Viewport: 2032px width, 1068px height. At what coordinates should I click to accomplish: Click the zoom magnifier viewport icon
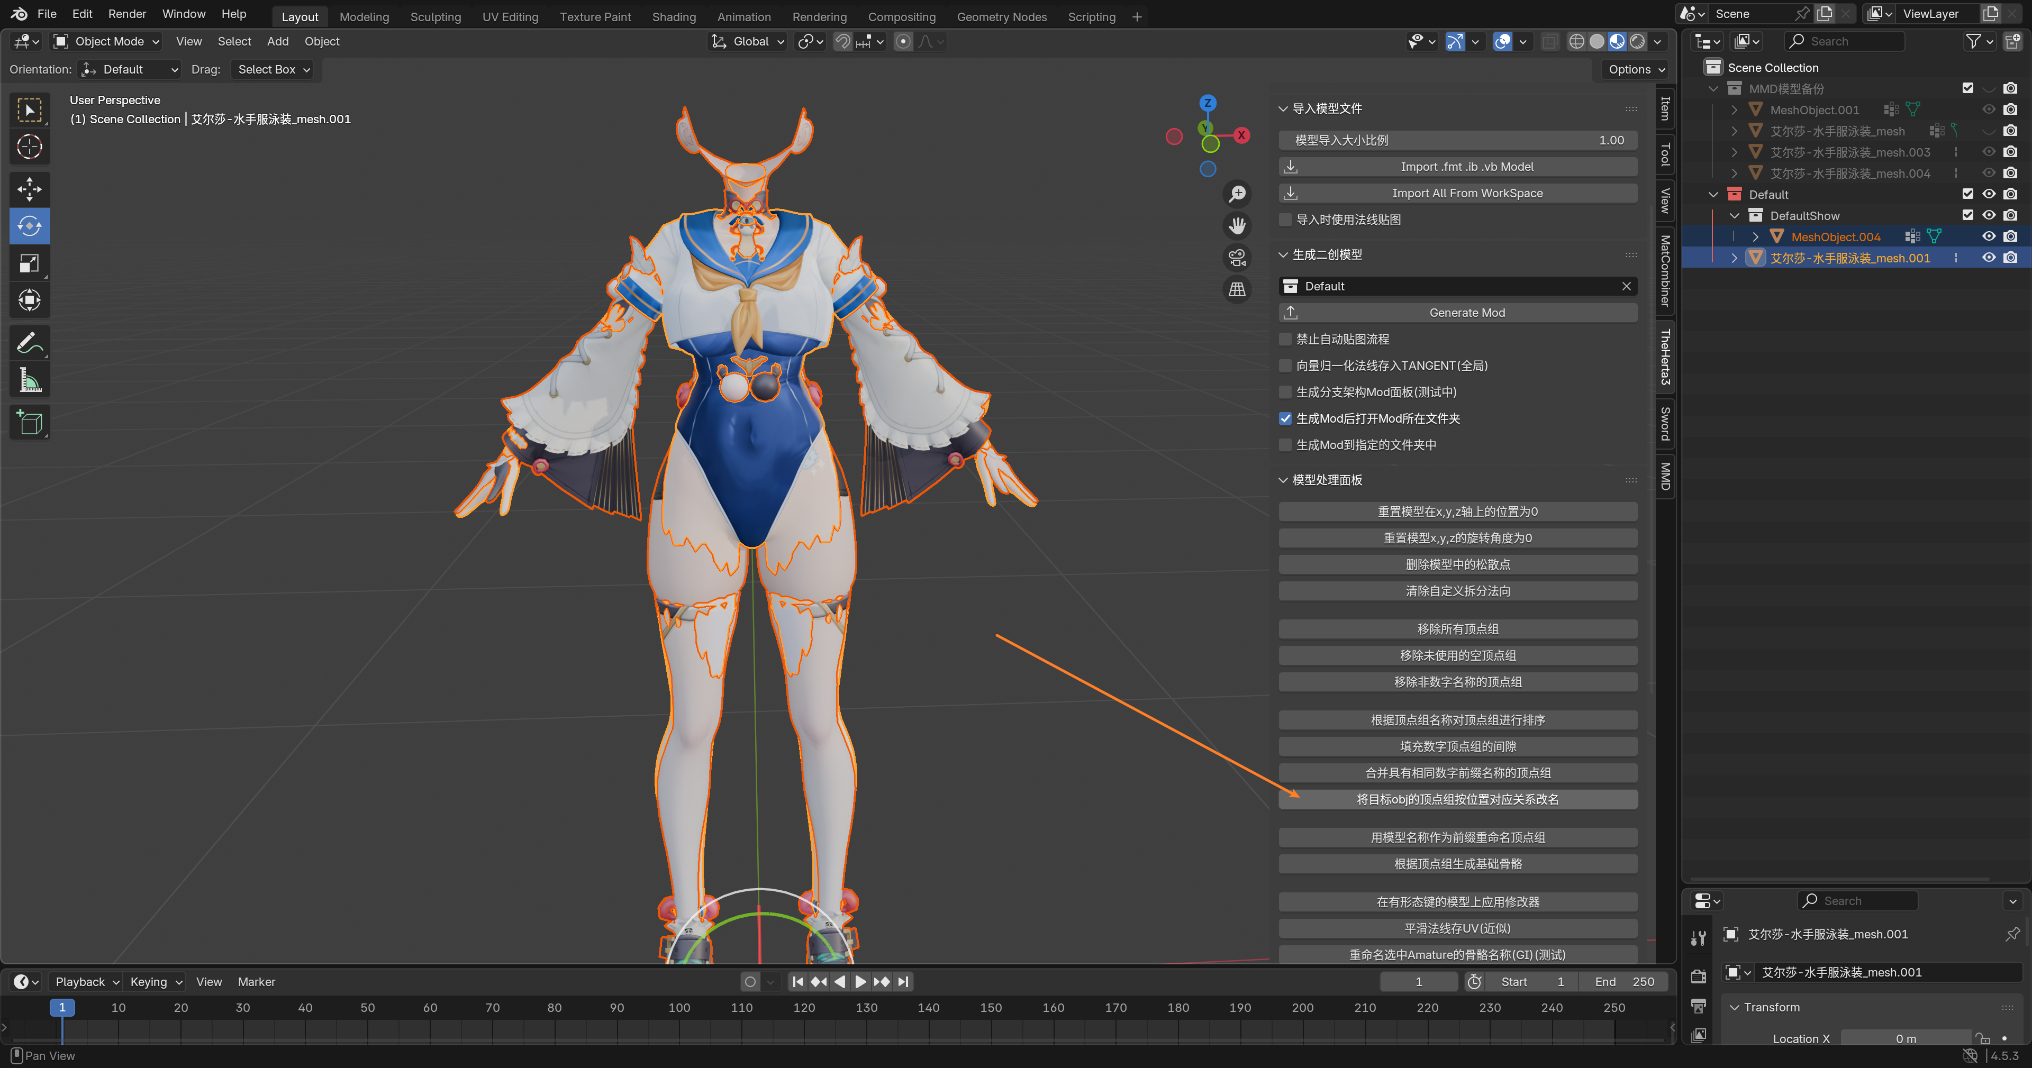[x=1237, y=194]
